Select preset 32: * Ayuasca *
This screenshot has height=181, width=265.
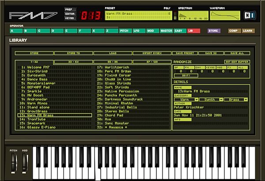pyautogui.click(x=133, y=127)
